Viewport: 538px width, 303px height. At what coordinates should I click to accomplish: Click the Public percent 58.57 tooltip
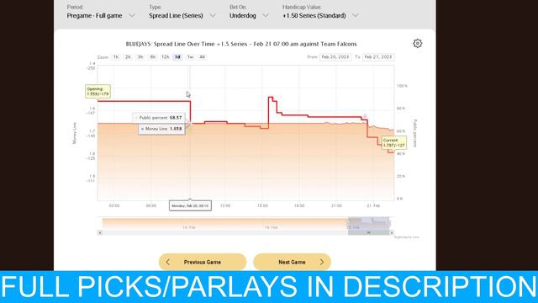click(159, 118)
